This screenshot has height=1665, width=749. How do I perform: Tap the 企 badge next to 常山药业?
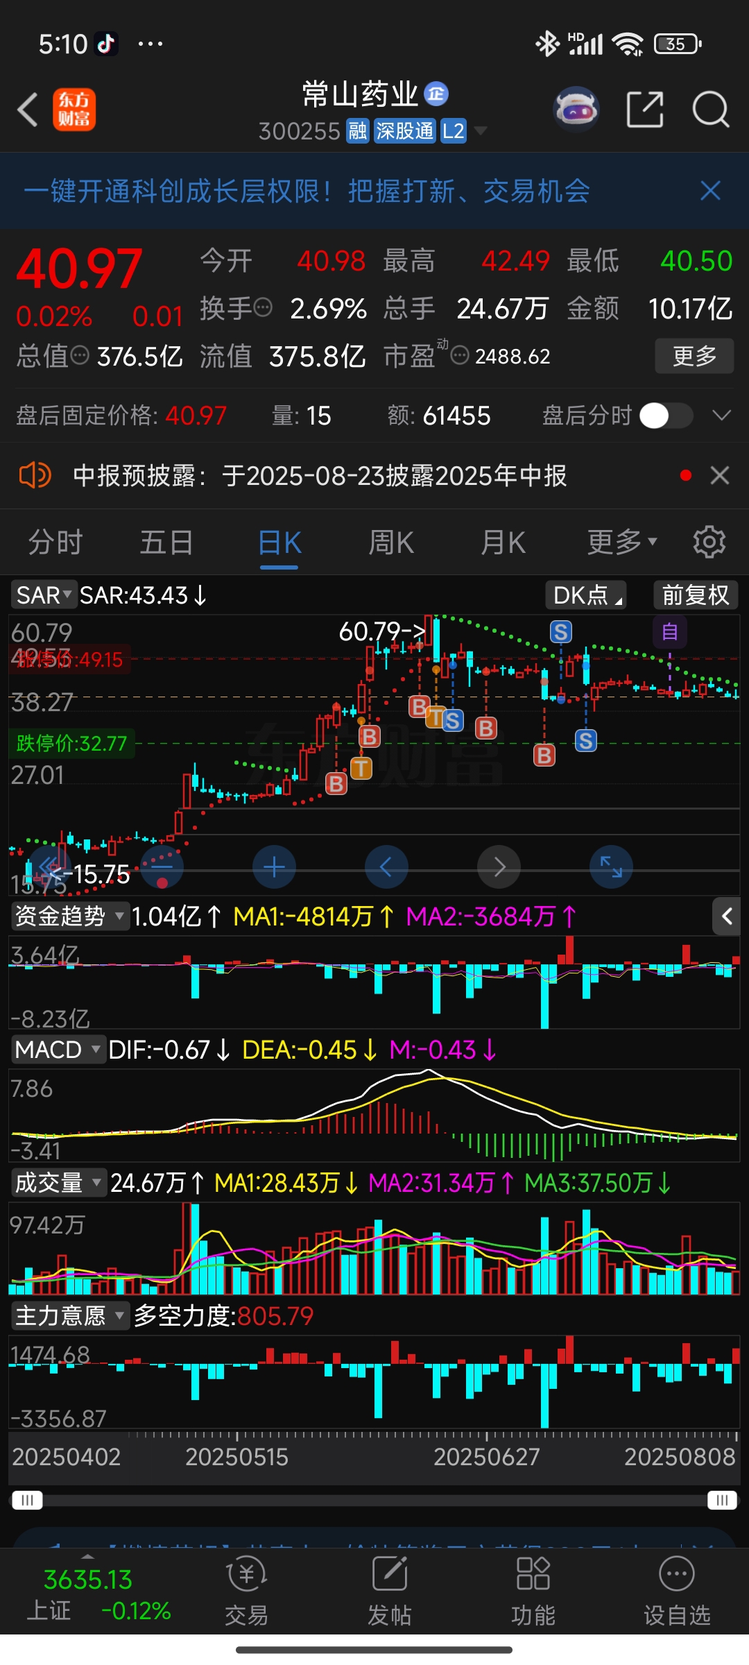[436, 94]
